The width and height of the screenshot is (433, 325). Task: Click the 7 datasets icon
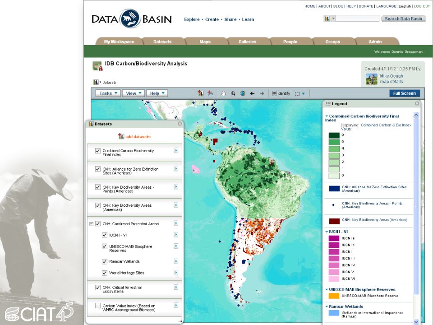point(96,82)
